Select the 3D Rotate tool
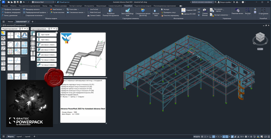Screen dimensions: 271x139 (11, 51)
